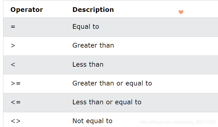Select the >= operator symbol

click(16, 83)
